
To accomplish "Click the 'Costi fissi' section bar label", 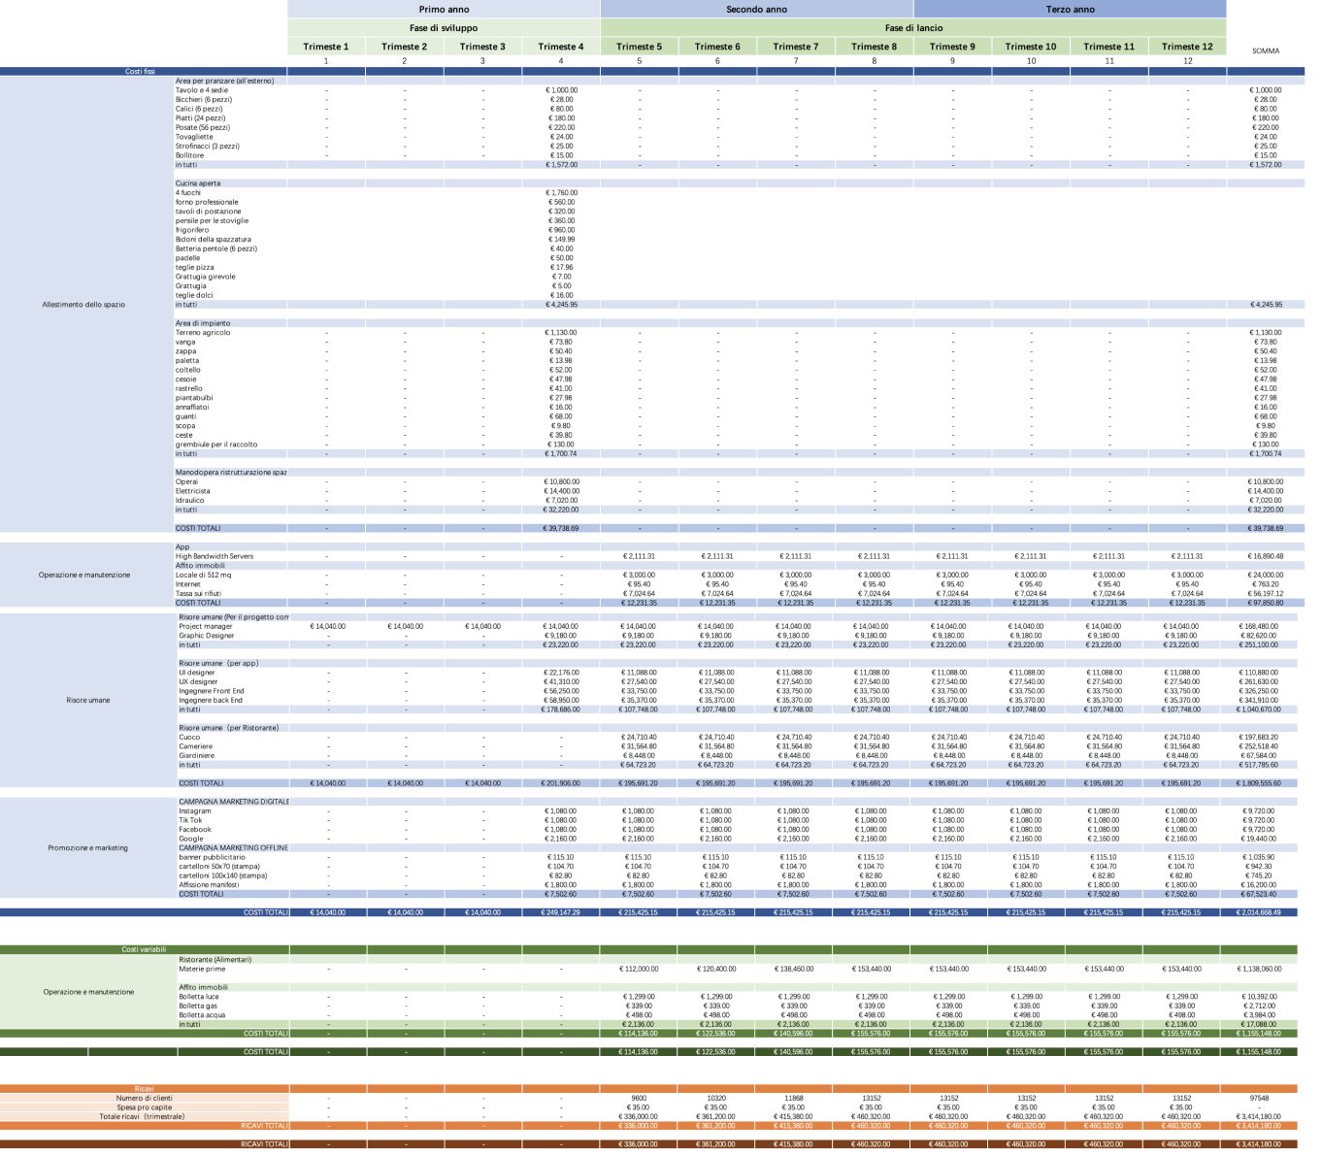I will [140, 72].
